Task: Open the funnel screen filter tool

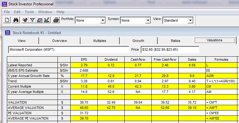Action: coord(32,20)
